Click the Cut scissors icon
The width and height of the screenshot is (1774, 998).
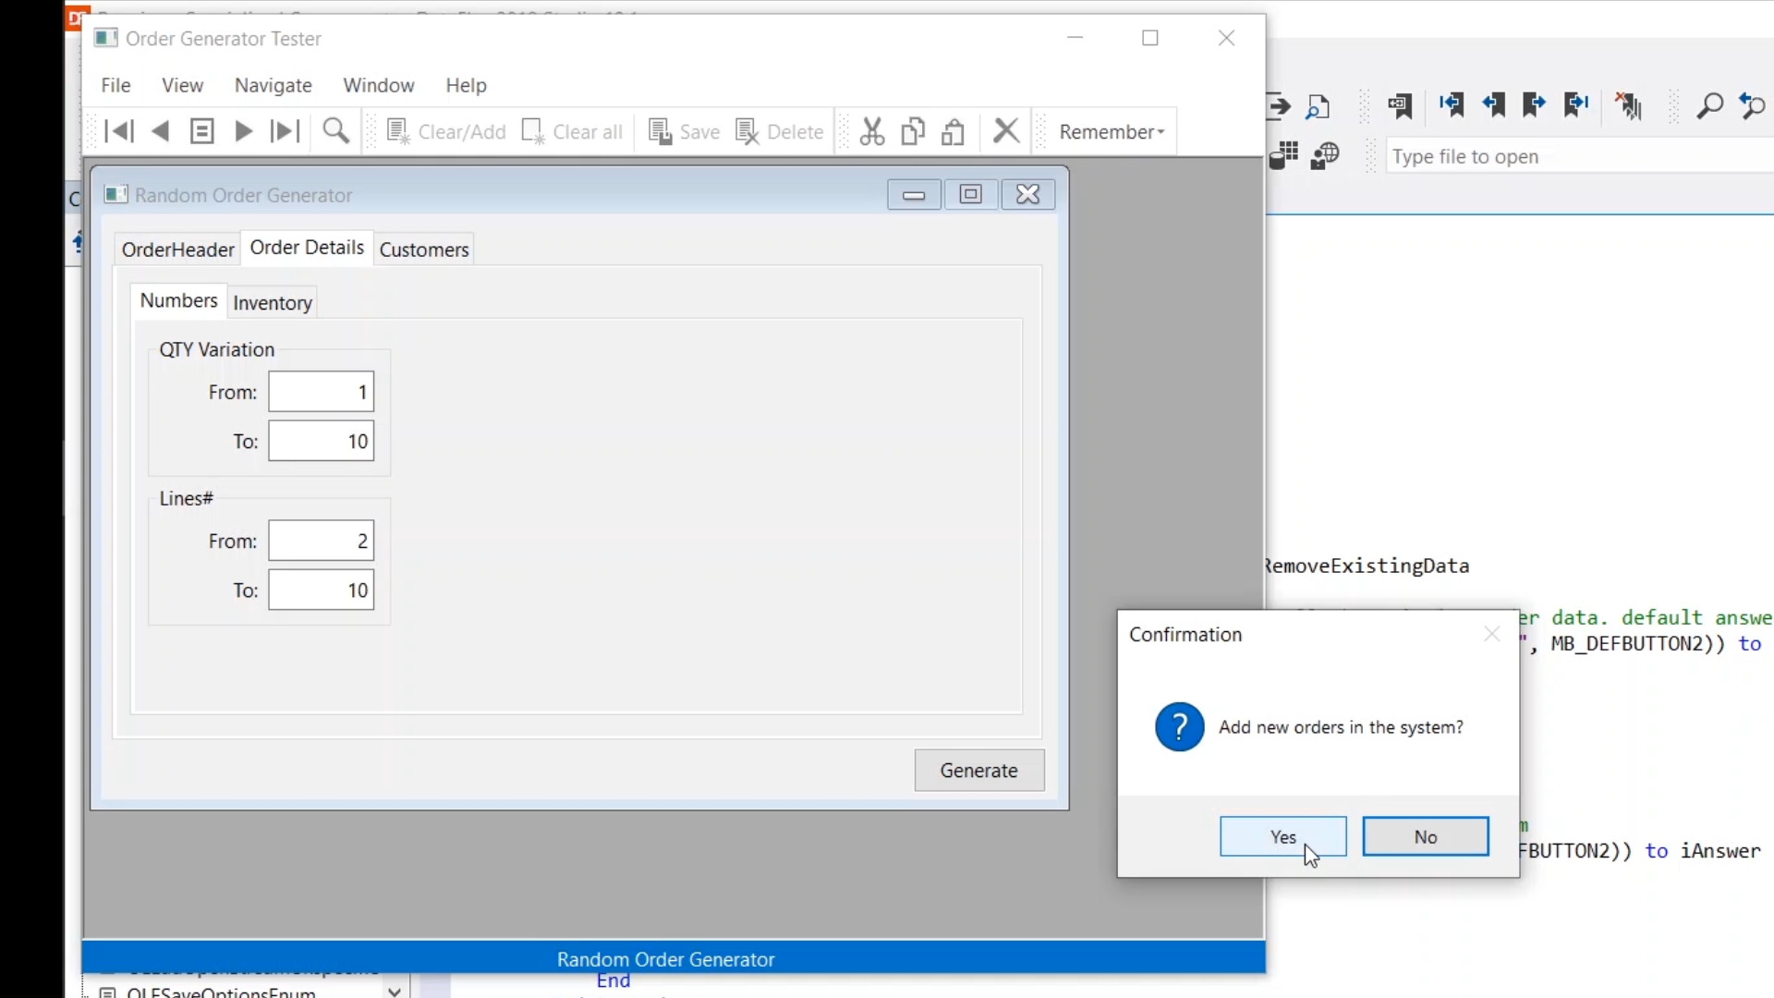point(871,132)
